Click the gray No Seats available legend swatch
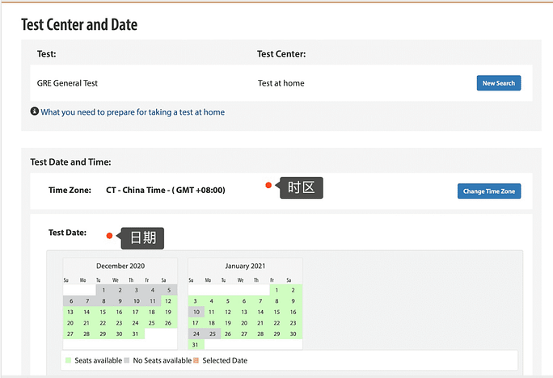Screen dimensions: 553x378 pos(125,360)
